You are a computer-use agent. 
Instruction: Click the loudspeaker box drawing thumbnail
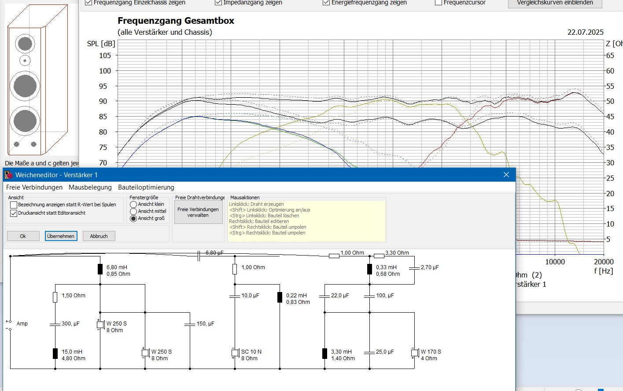(x=37, y=81)
